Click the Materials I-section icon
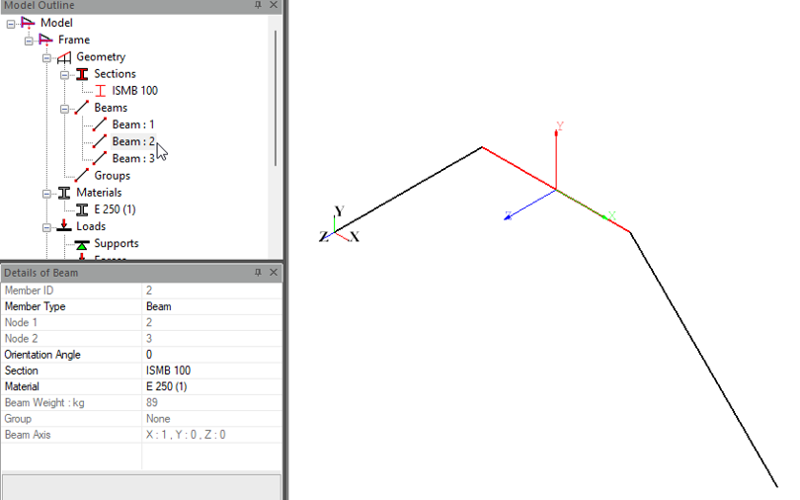800x500 pixels. coord(64,193)
